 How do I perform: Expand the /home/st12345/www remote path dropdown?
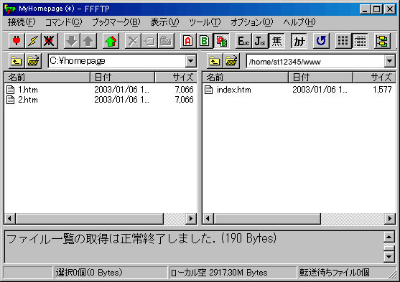(x=389, y=61)
